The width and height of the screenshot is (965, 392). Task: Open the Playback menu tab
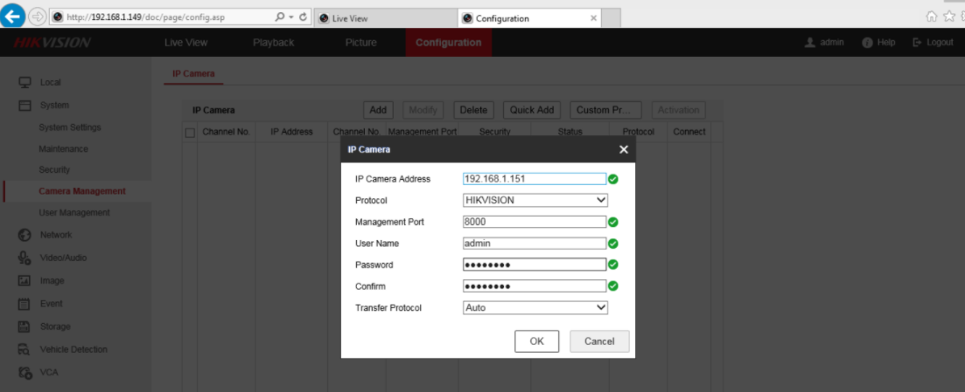(273, 43)
